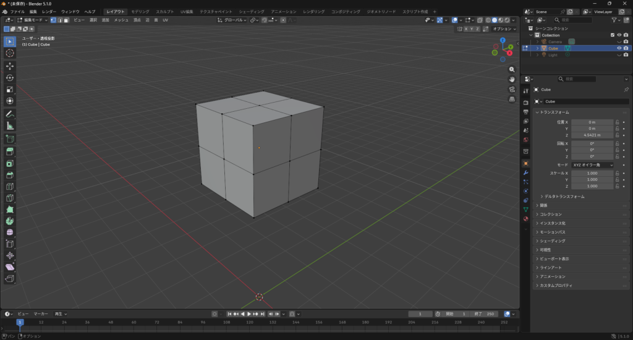Click the 位置 Z value field
The image size is (633, 340).
[592, 135]
